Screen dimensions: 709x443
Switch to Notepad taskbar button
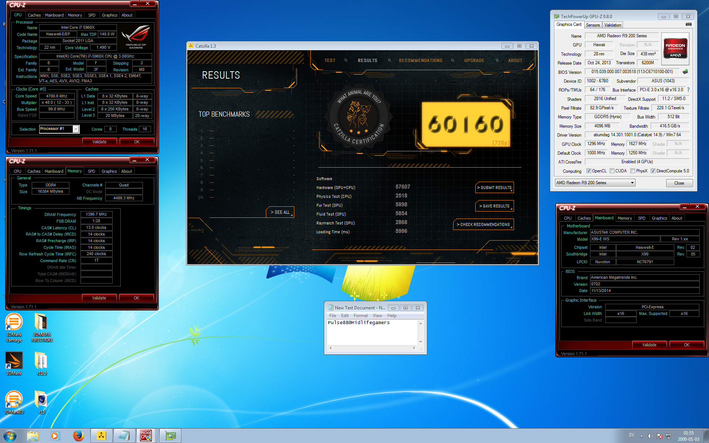(x=124, y=436)
